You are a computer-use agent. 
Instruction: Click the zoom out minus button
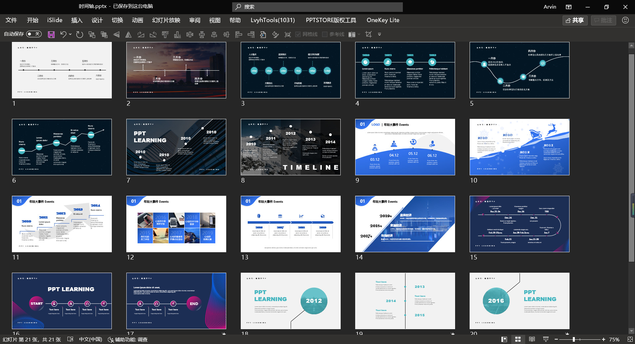(556, 339)
